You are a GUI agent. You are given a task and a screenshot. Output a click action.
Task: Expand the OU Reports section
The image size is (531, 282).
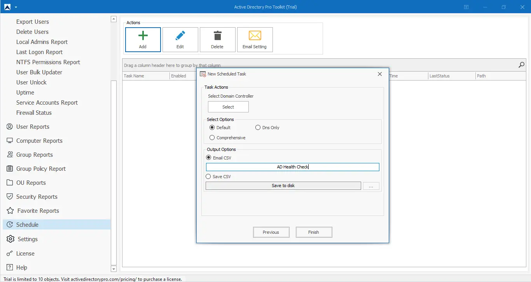click(31, 183)
